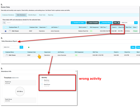Click M4 badge in Daily Attendance Report row

click(76, 55)
